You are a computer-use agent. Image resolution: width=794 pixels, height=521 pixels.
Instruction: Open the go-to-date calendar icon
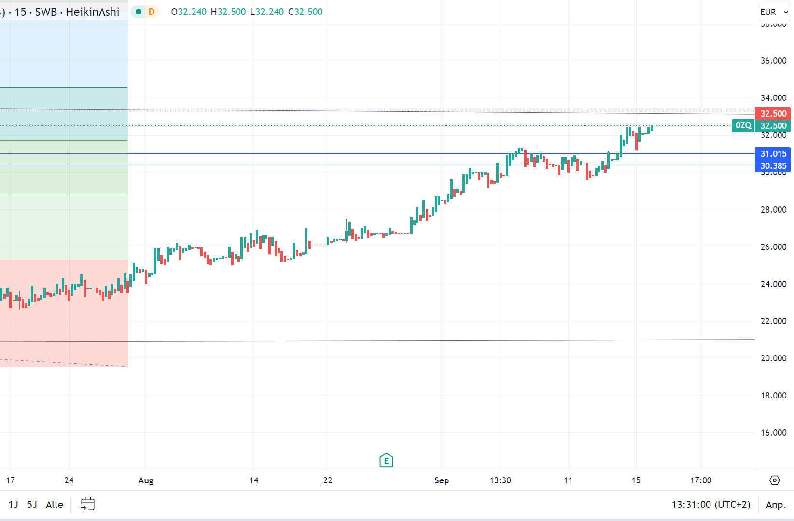pyautogui.click(x=87, y=504)
